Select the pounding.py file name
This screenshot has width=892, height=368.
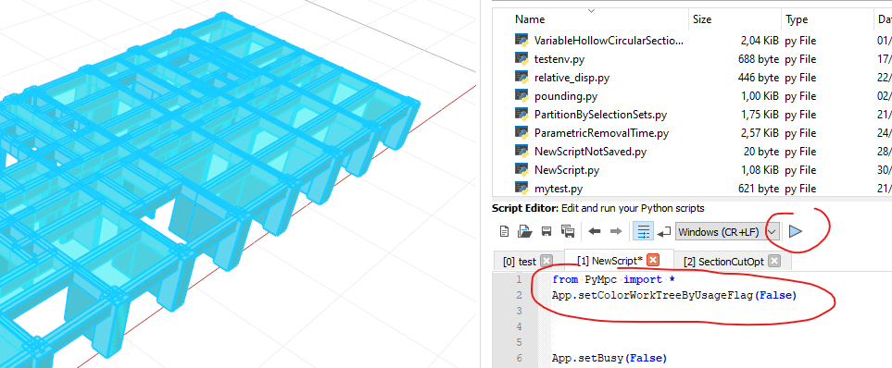pyautogui.click(x=565, y=96)
